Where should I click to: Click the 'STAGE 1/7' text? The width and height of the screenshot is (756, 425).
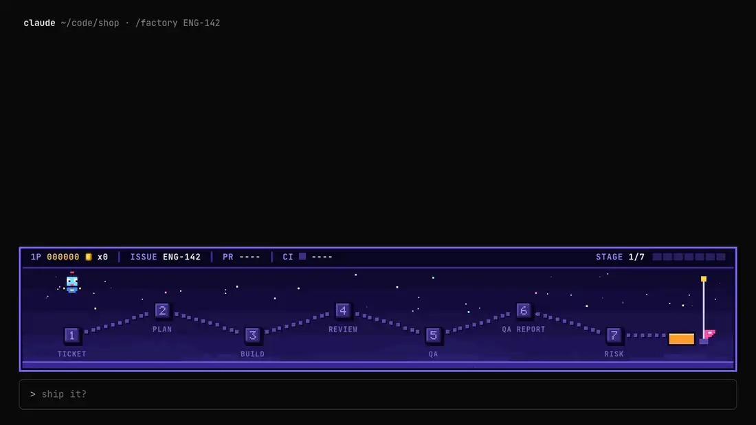620,257
